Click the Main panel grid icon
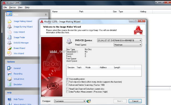Image resolution: width=171 pixels, height=105 pixels. [9, 14]
